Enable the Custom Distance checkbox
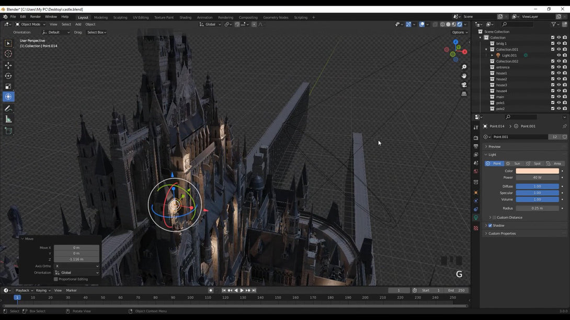Image resolution: width=570 pixels, height=320 pixels. 494,218
